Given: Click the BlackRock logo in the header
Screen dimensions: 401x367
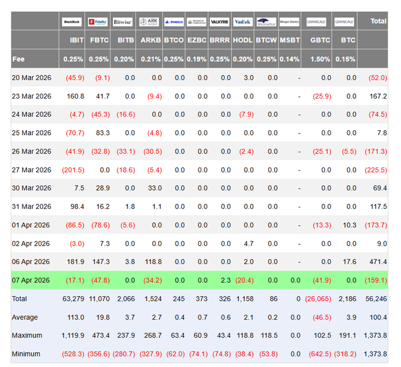Looking at the screenshot, I should coord(72,22).
